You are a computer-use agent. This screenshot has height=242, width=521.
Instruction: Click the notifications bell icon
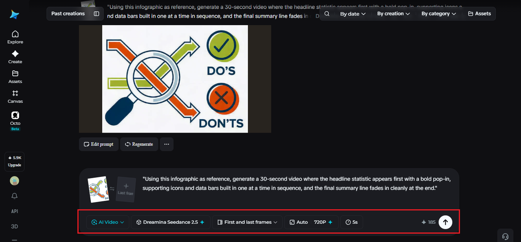point(15,196)
